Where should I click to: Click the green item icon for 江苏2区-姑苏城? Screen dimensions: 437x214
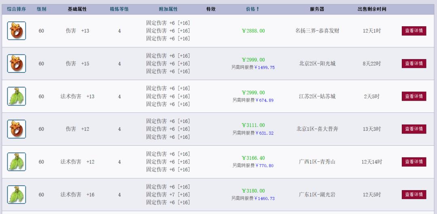[x=17, y=96]
